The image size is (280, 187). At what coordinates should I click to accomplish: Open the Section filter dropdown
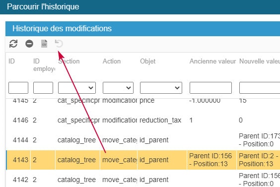point(77,88)
